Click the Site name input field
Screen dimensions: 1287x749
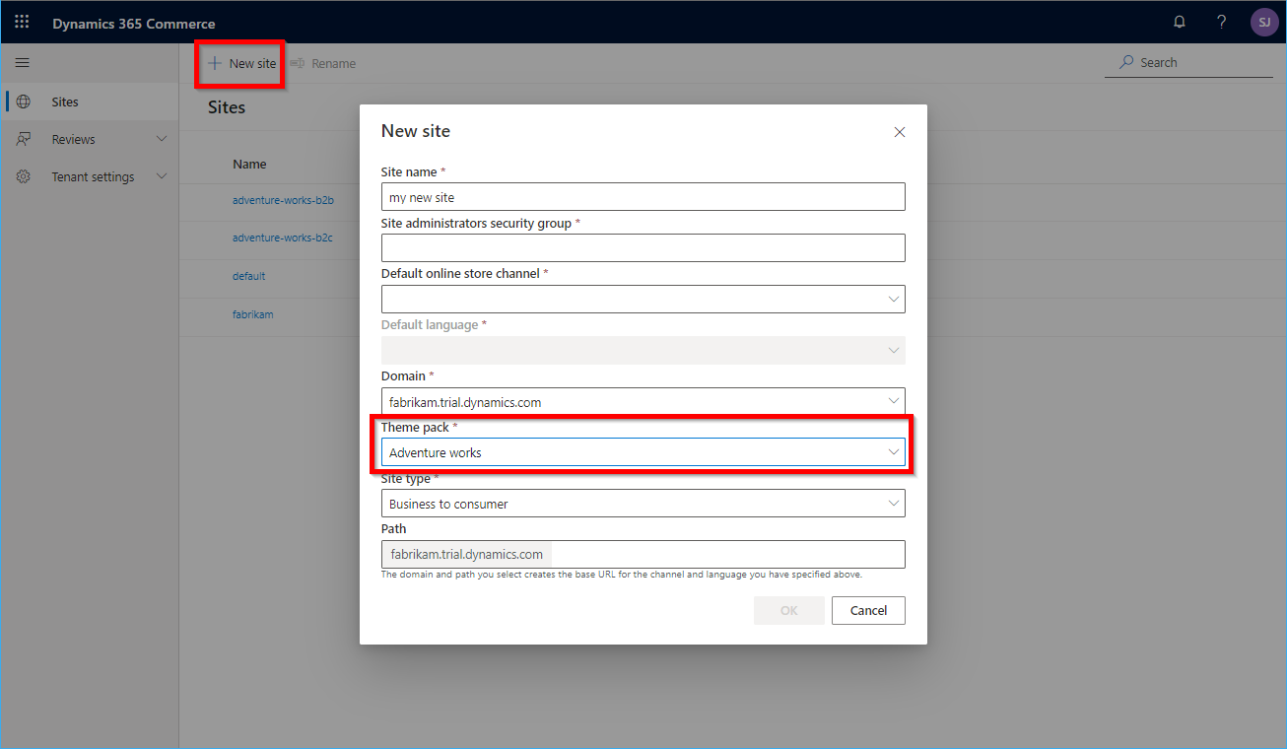pos(643,196)
